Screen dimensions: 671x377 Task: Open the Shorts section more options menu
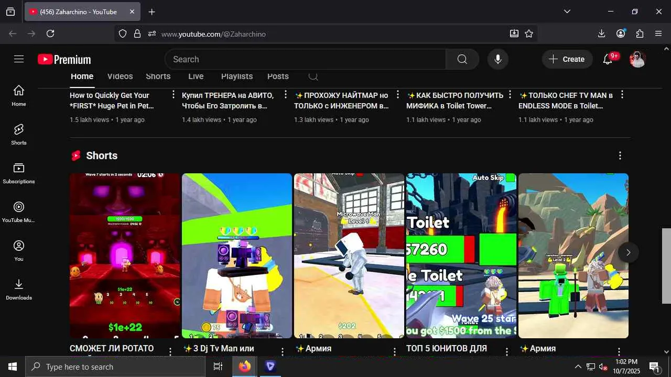[620, 156]
